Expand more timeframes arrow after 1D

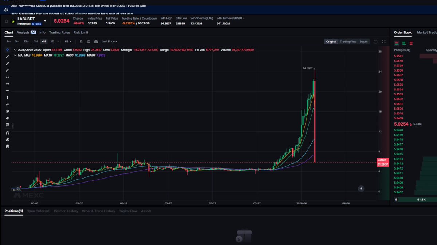tap(58, 41)
